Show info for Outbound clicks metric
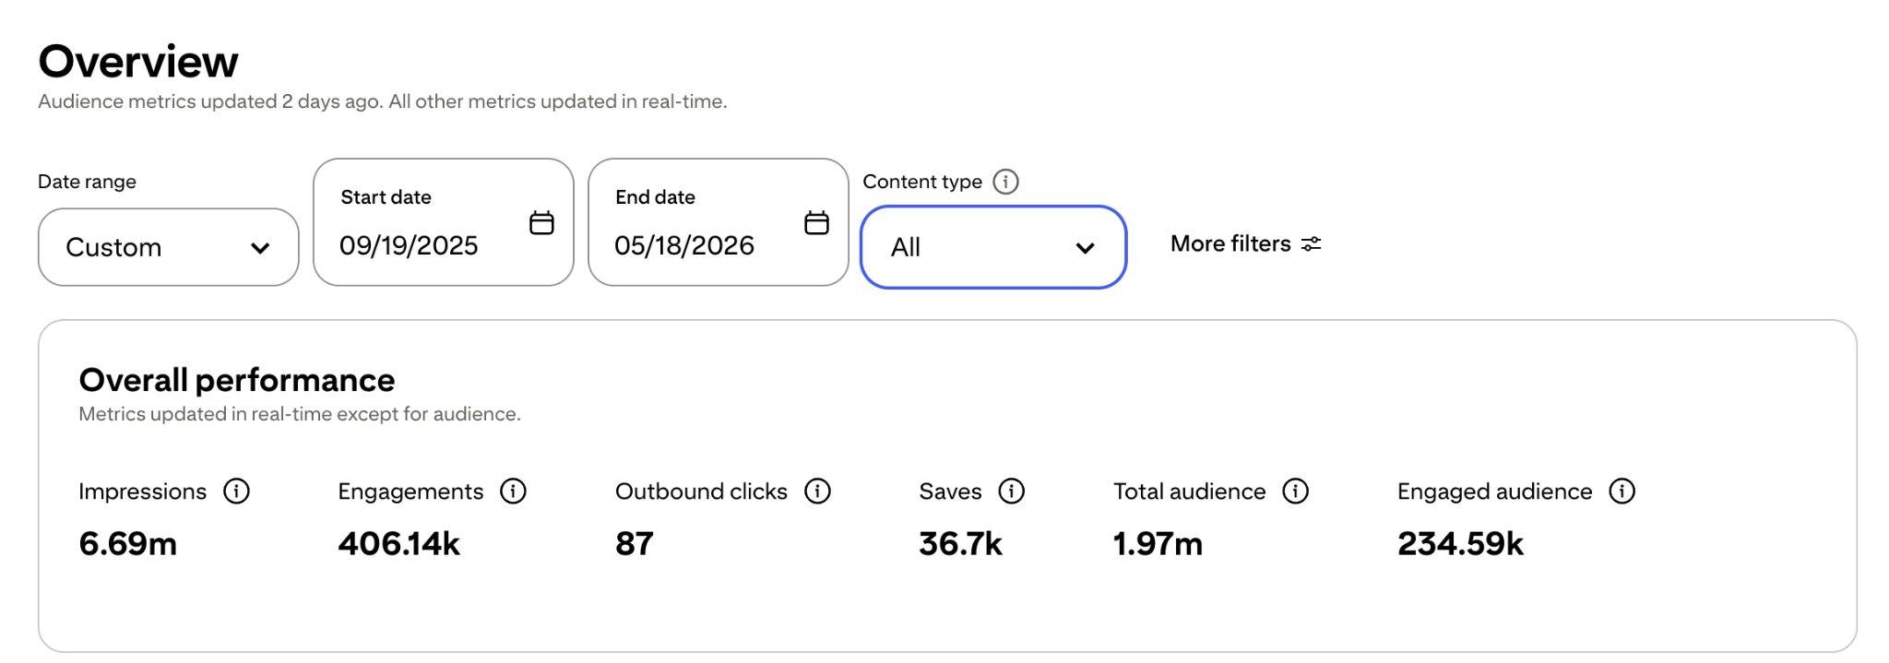Viewport: 1889px width, 663px height. (x=817, y=491)
